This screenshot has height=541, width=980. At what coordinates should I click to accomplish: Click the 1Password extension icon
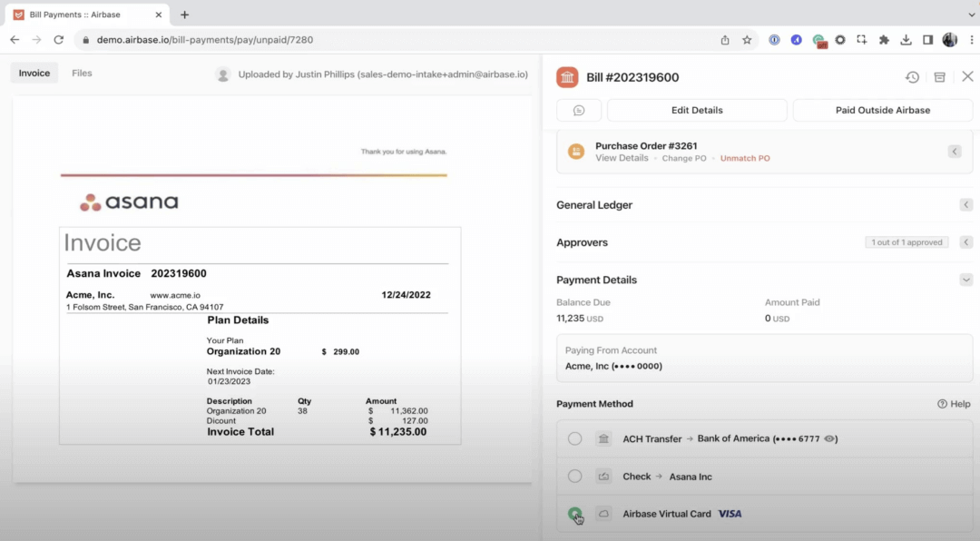coord(774,39)
